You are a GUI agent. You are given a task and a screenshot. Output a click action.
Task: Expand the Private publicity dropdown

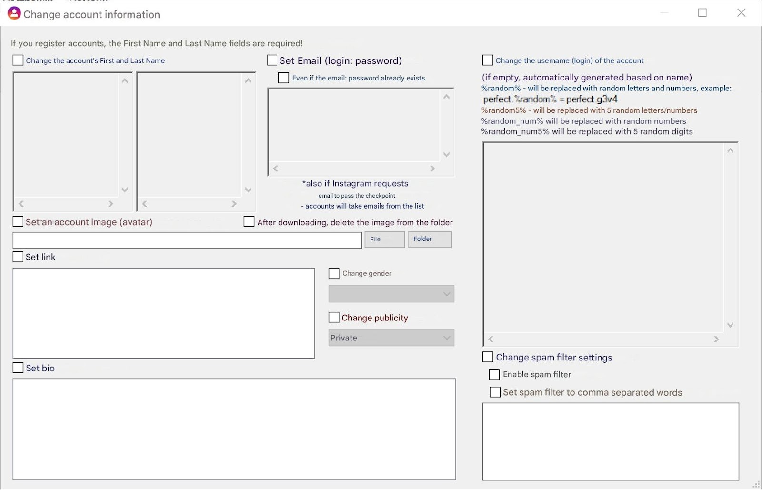(391, 338)
